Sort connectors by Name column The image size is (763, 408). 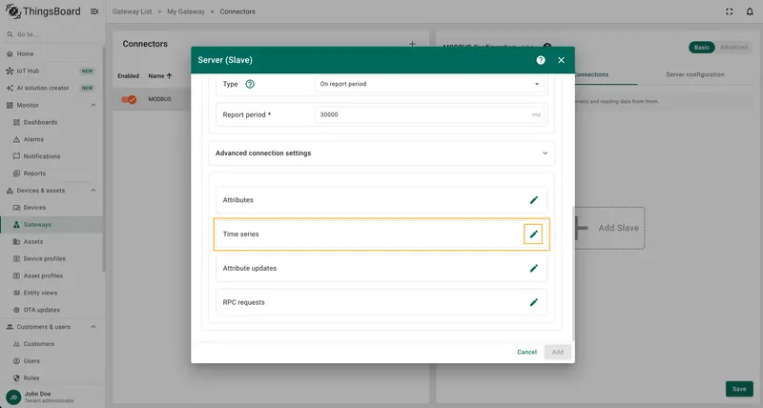coord(160,76)
